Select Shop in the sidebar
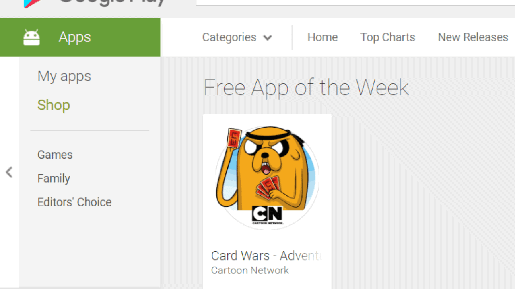The width and height of the screenshot is (515, 289). 54,105
